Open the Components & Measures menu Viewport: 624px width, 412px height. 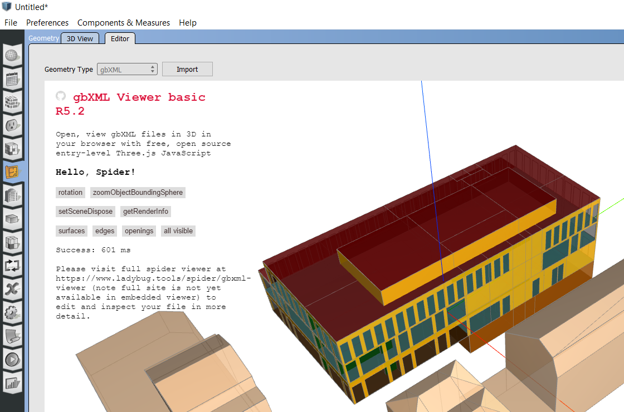123,23
